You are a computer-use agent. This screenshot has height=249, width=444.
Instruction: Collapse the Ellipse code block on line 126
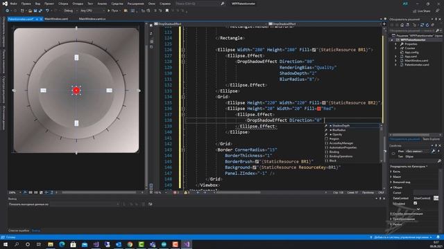pos(183,50)
